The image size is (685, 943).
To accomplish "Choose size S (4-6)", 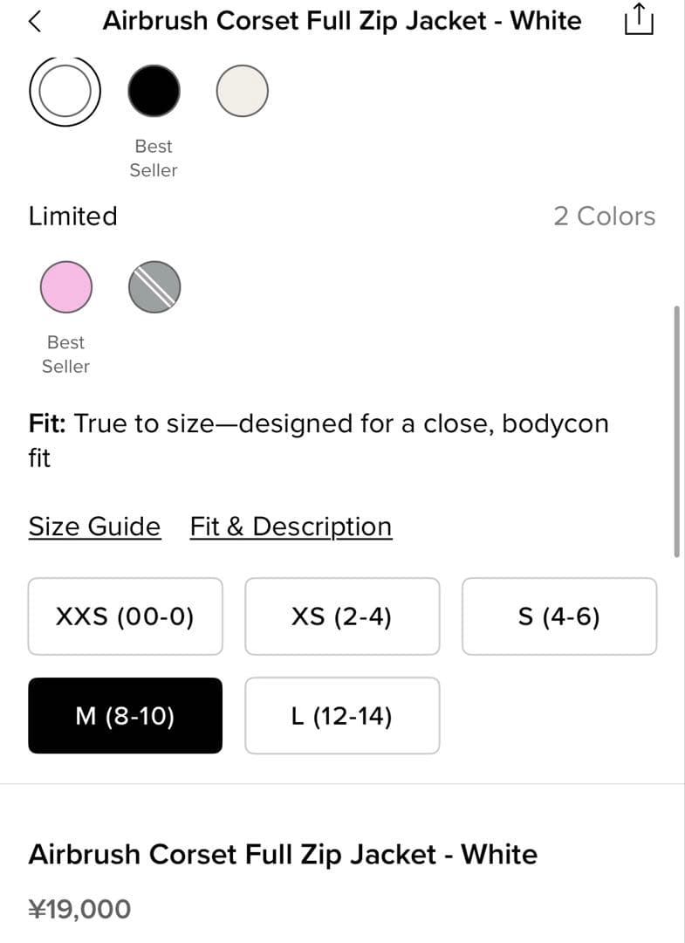I will 558,616.
